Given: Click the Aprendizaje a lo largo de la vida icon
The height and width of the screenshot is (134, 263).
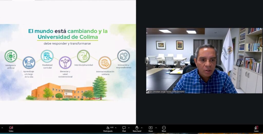Looking at the screenshot, I should click(x=29, y=63).
